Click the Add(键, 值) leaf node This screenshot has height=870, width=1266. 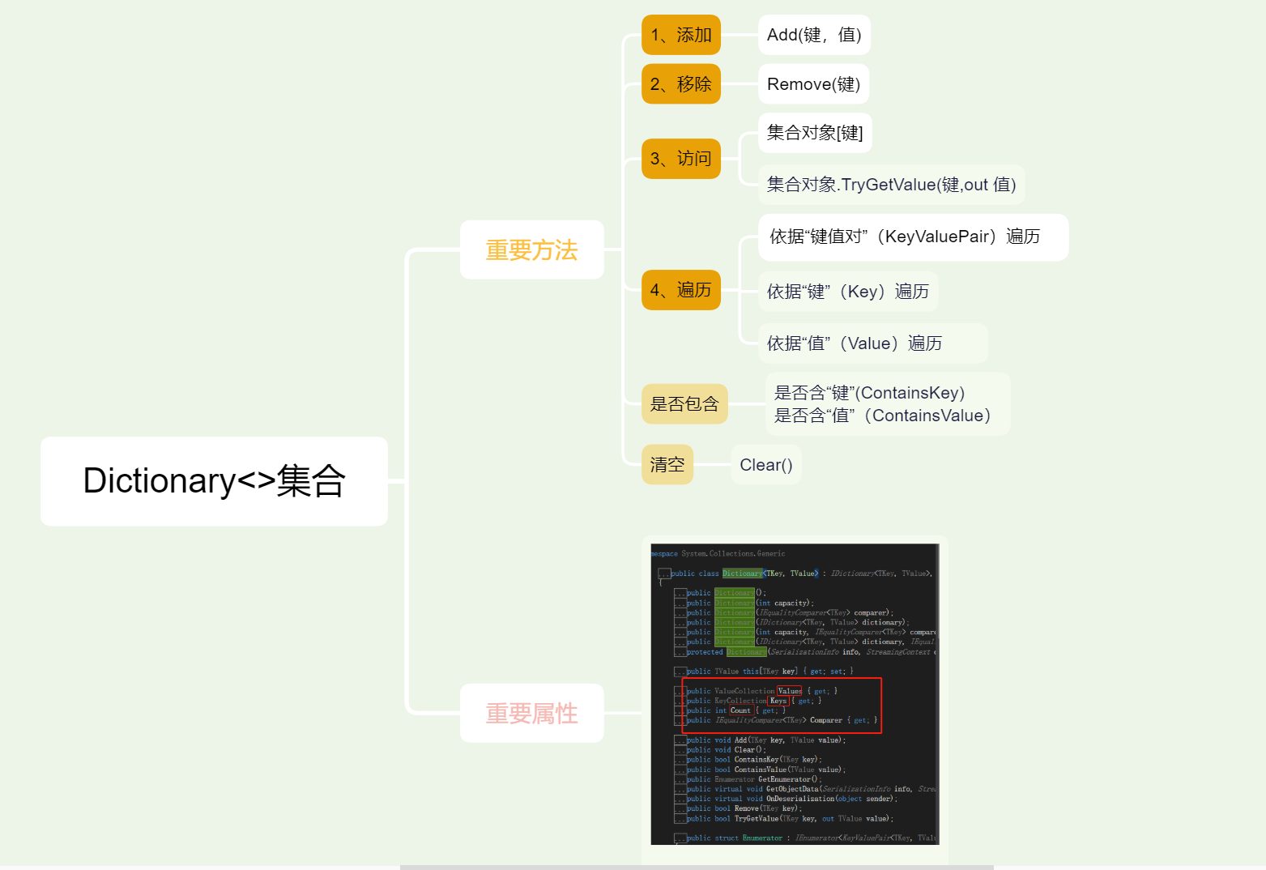pyautogui.click(x=814, y=35)
